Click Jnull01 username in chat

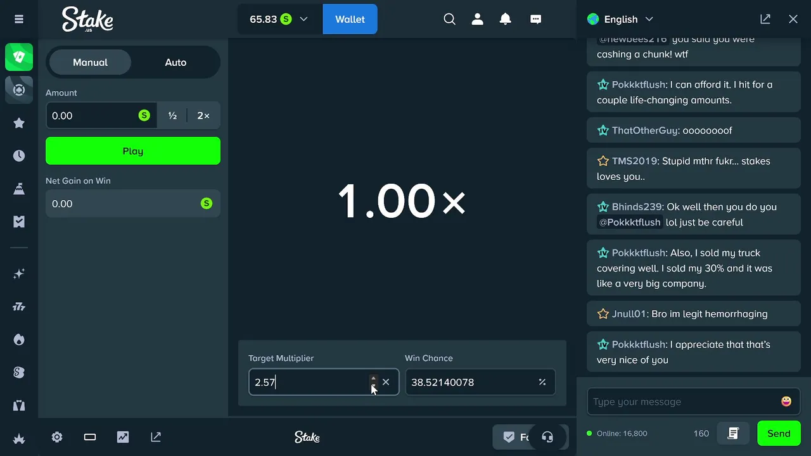(630, 313)
